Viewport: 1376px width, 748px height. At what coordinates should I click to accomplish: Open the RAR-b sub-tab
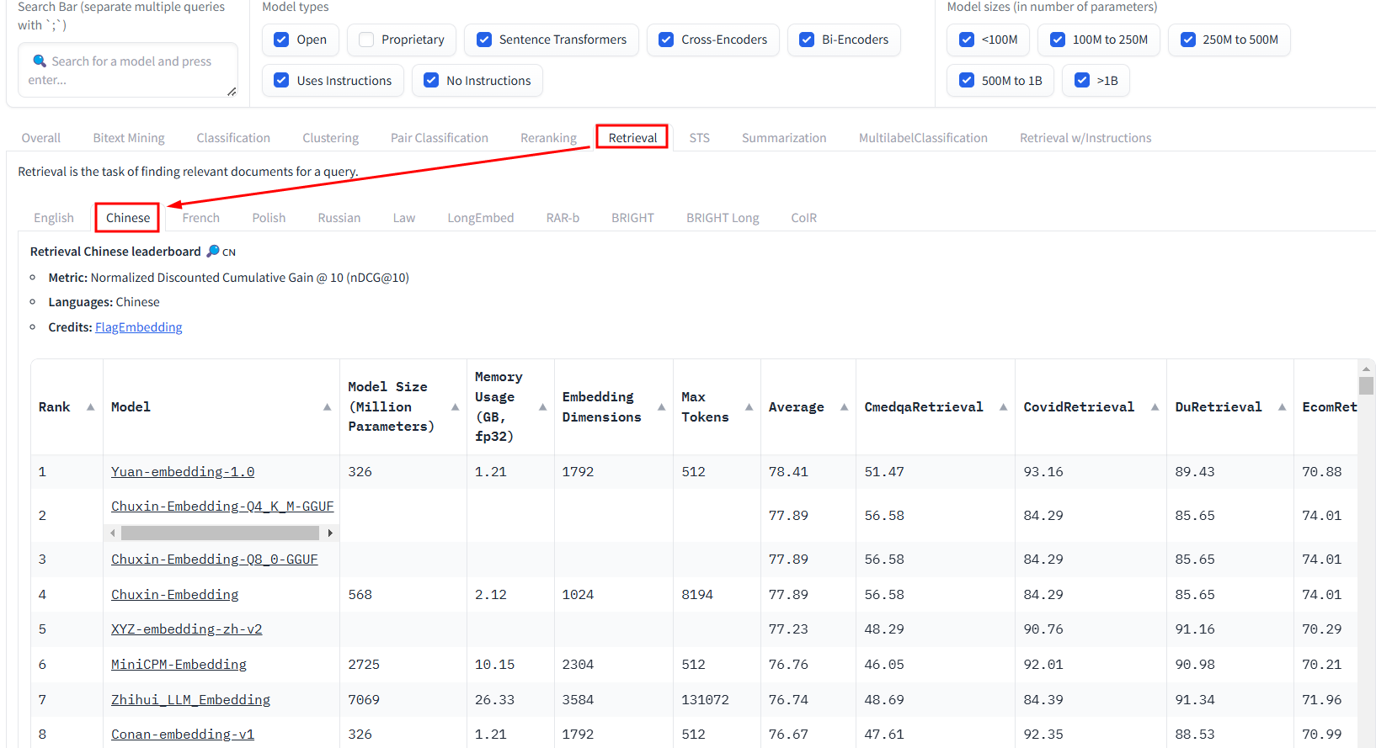point(563,218)
